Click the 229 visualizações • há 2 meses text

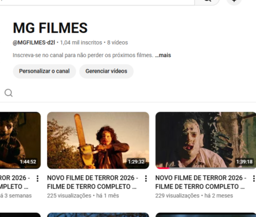coord(194,196)
